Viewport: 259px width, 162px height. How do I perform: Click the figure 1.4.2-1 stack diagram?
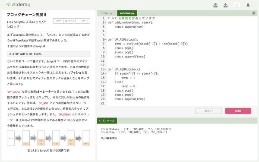click(x=48, y=138)
